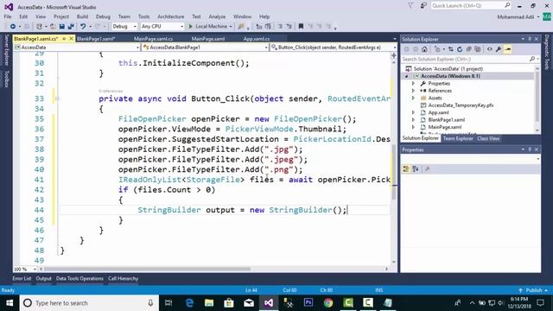This screenshot has height=311, width=553.
Task: Collapse the Button_Click method outline at line 33
Action: [57, 98]
